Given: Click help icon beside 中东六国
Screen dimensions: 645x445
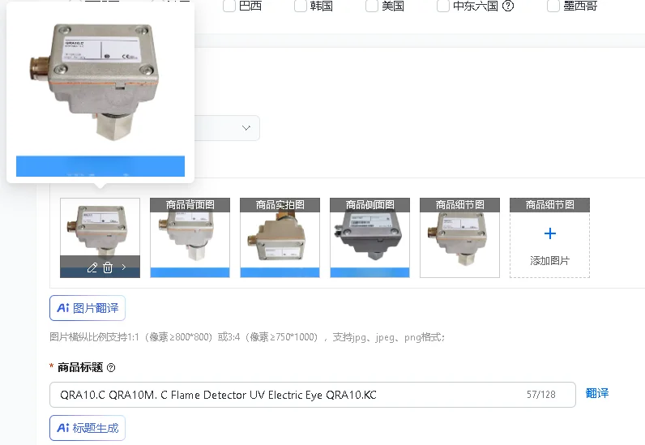Looking at the screenshot, I should coord(508,6).
